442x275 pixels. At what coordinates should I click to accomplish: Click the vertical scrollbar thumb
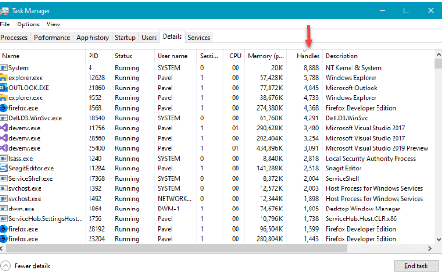[438, 64]
